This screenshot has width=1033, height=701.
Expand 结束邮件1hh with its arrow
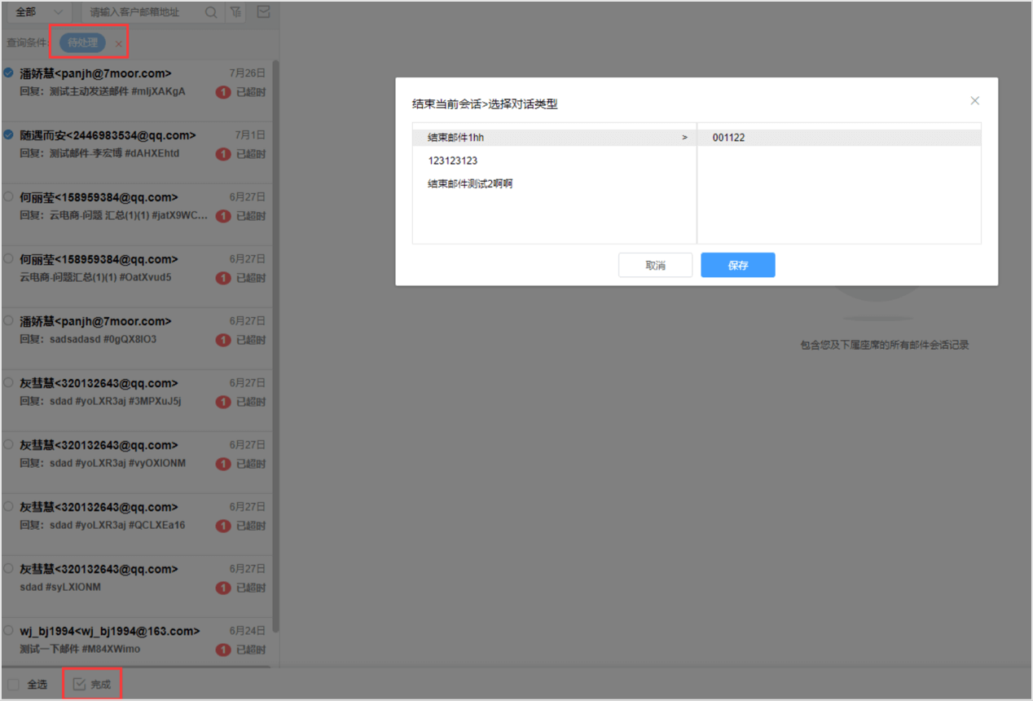tap(685, 138)
